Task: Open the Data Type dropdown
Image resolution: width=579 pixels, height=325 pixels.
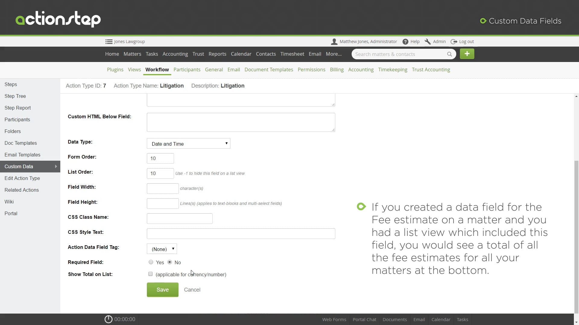Action: (x=188, y=144)
